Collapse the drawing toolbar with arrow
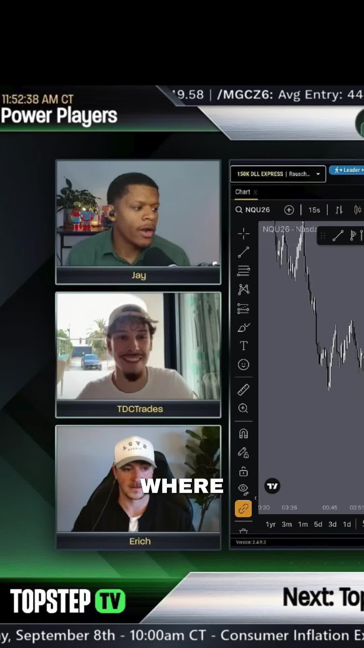Image resolution: width=364 pixels, height=648 pixels. (x=255, y=498)
